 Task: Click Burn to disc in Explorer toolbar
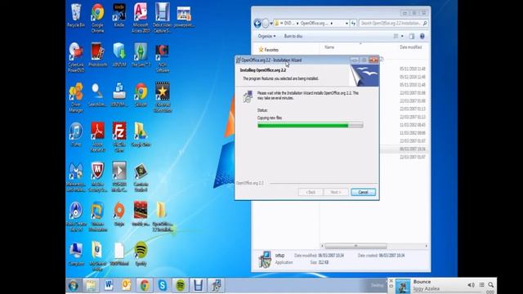(293, 36)
